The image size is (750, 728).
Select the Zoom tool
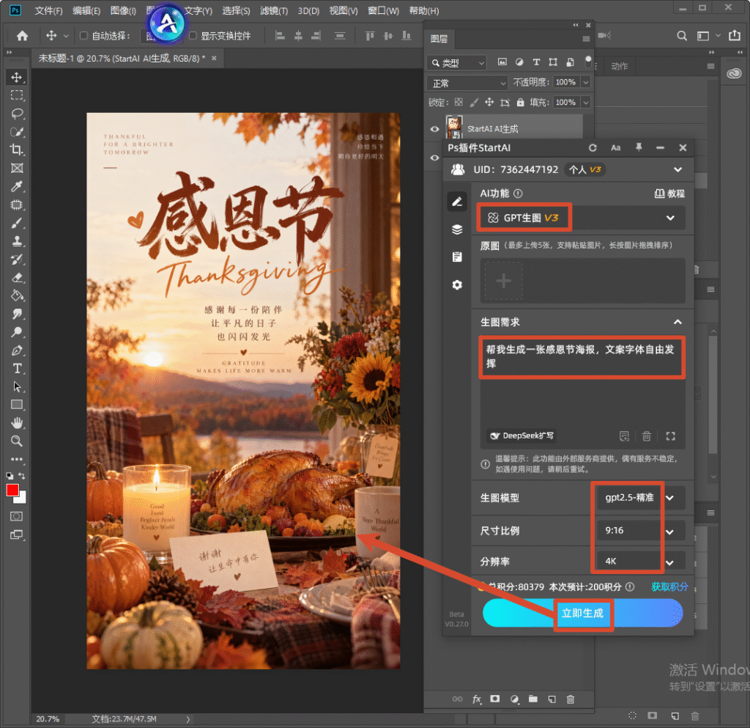coord(17,441)
